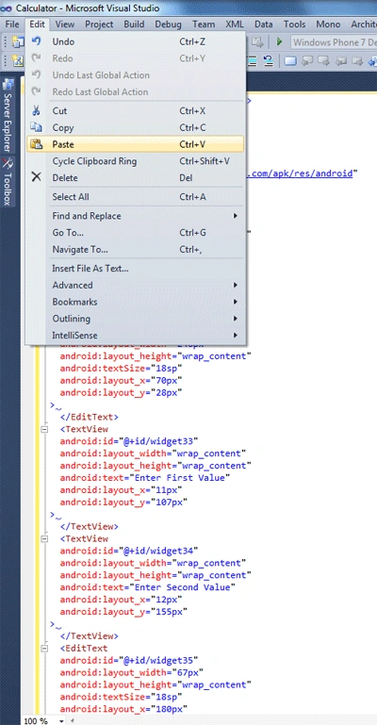The width and height of the screenshot is (377, 725).
Task: Go to previous bookmark in folder icon
Action: pos(341,60)
